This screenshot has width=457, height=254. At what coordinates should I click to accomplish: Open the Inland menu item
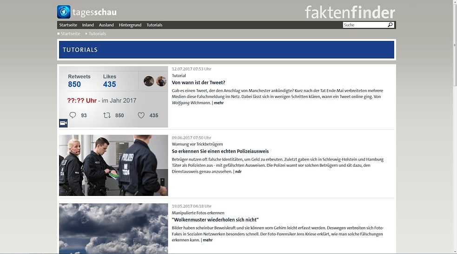(x=88, y=25)
